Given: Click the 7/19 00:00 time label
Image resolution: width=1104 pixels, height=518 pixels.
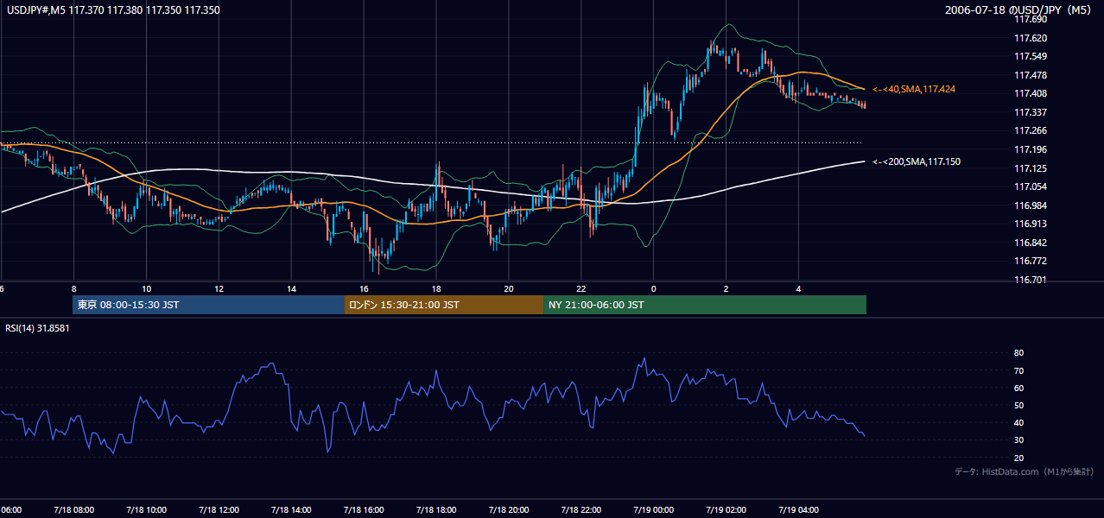Looking at the screenshot, I should tap(654, 510).
